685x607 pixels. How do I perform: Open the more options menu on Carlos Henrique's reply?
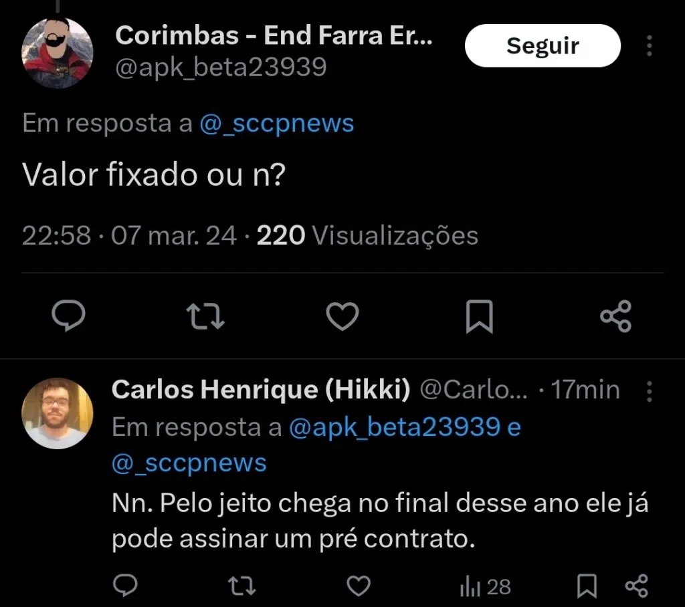pos(650,392)
